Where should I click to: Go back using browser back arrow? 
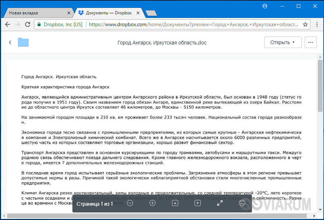coord(8,24)
